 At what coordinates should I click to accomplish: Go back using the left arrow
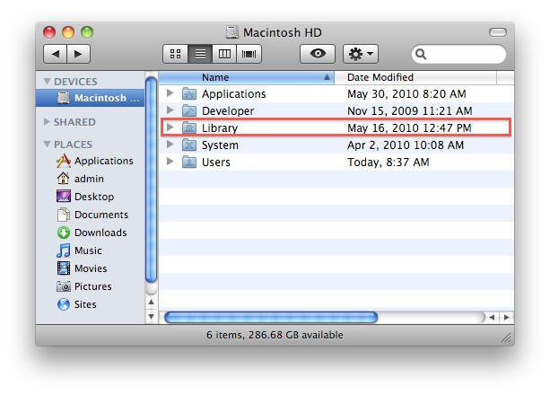click(56, 54)
